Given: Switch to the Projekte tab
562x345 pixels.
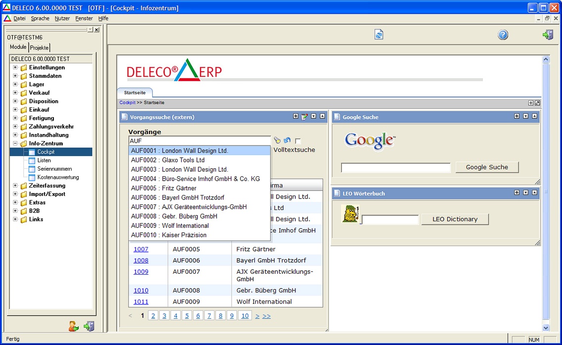Looking at the screenshot, I should [x=39, y=48].
